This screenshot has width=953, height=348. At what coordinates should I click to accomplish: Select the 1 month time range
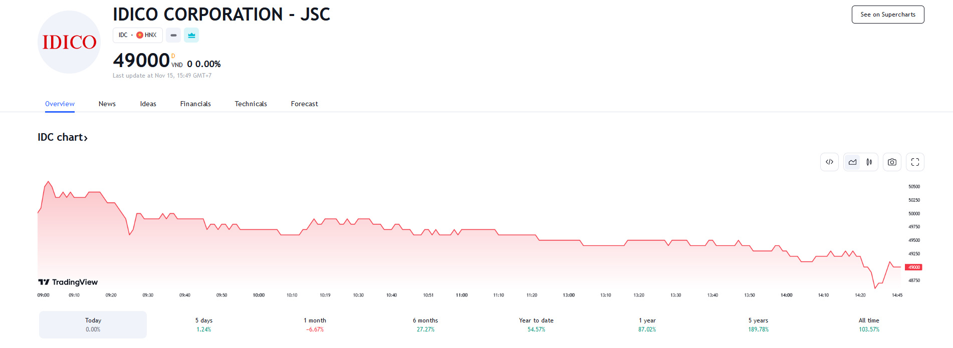315,324
